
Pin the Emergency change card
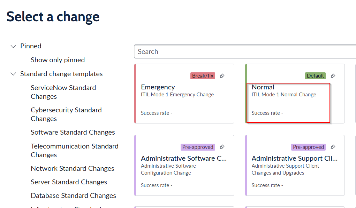222,76
